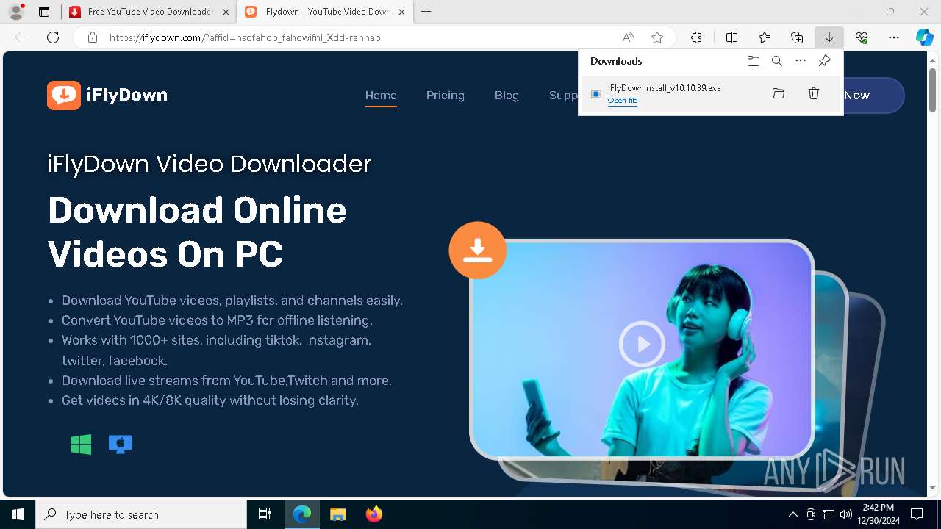Launch Firefox from taskbar
This screenshot has width=941, height=529.
374,514
